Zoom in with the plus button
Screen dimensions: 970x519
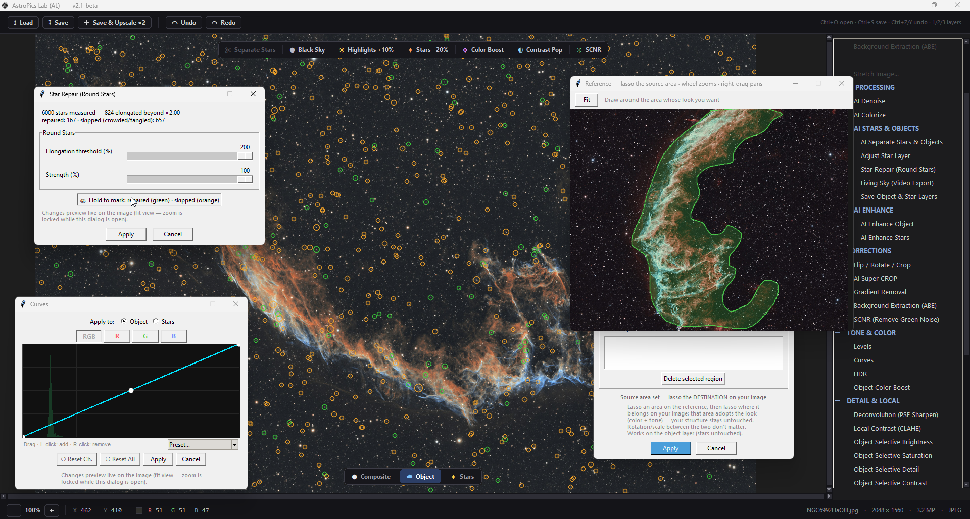point(52,510)
